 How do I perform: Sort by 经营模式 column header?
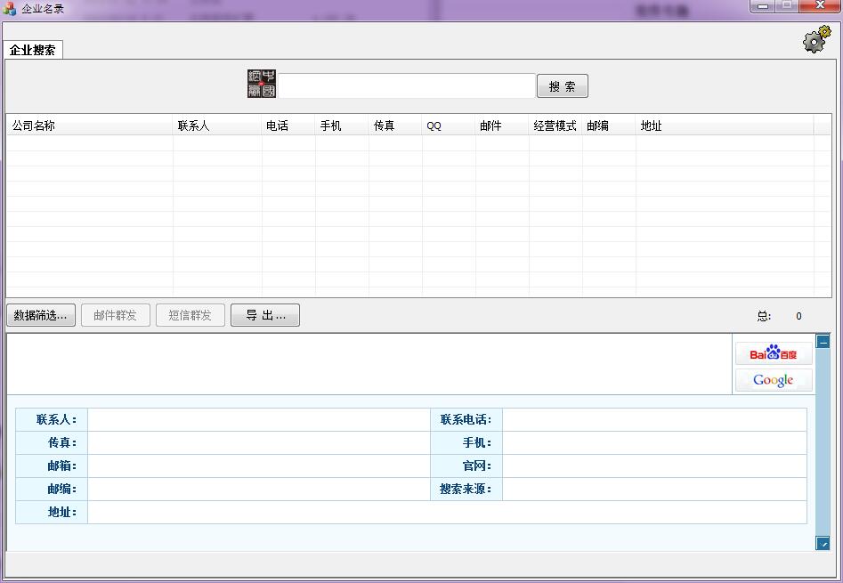(x=555, y=126)
